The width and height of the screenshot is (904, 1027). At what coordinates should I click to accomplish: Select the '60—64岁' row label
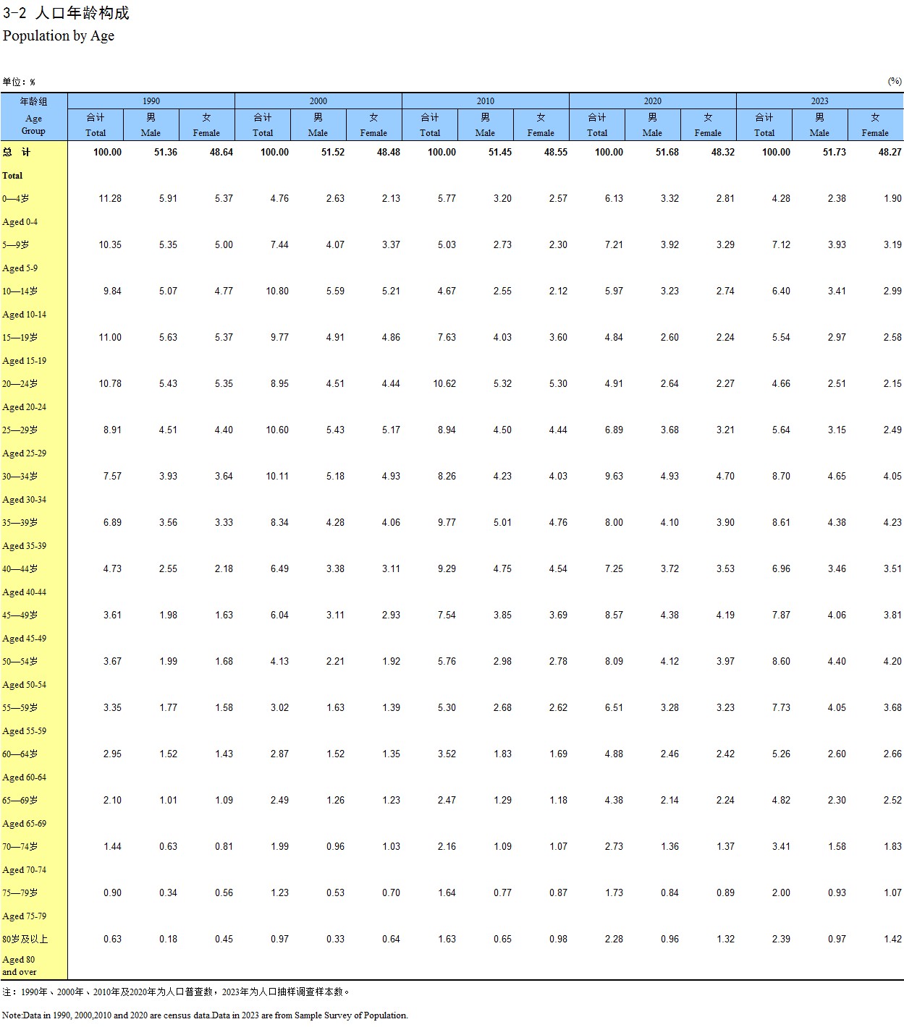point(20,754)
